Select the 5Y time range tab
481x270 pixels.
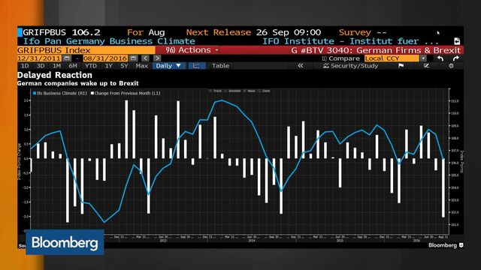[x=124, y=66]
